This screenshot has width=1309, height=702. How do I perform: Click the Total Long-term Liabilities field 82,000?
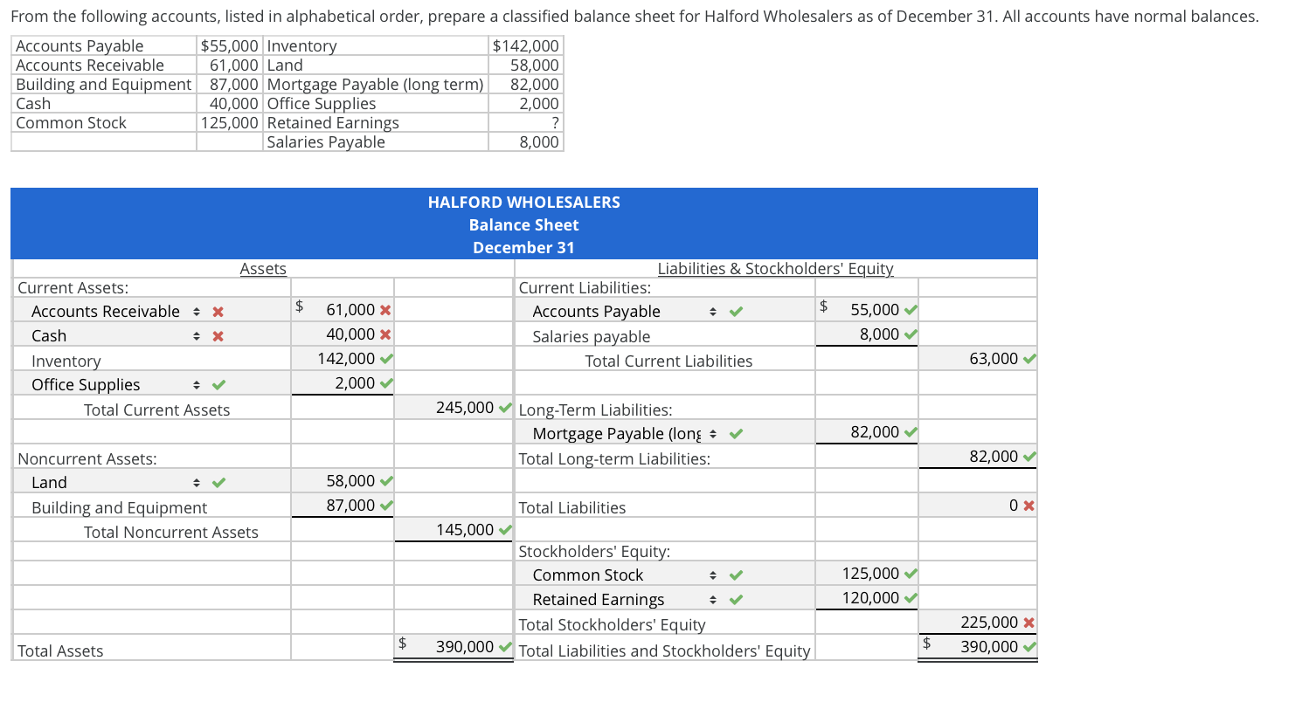[x=978, y=457]
